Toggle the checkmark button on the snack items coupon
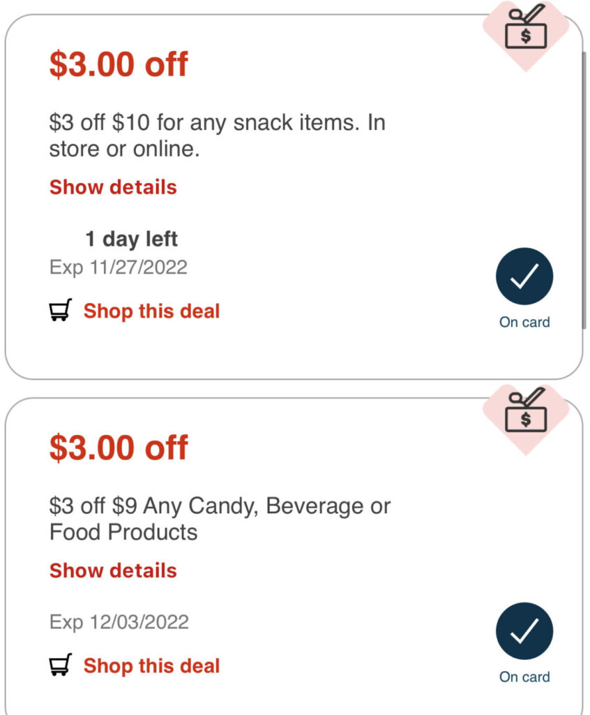 coord(524,277)
